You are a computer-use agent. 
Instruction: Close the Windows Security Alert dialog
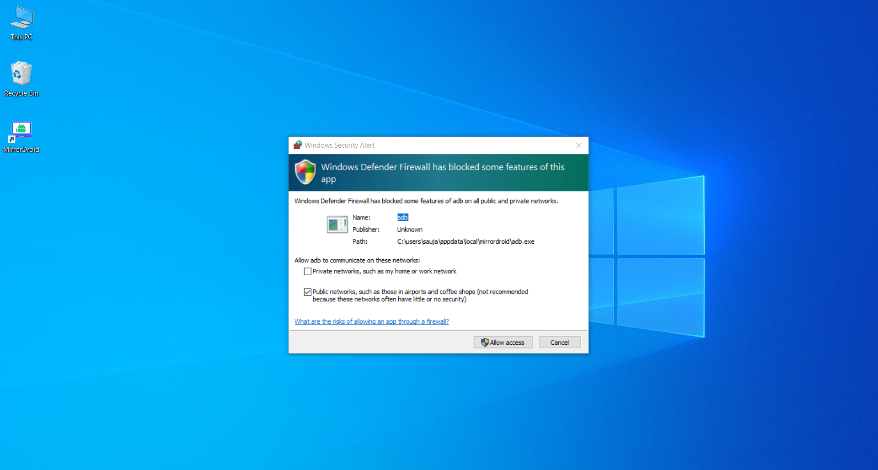[x=579, y=145]
